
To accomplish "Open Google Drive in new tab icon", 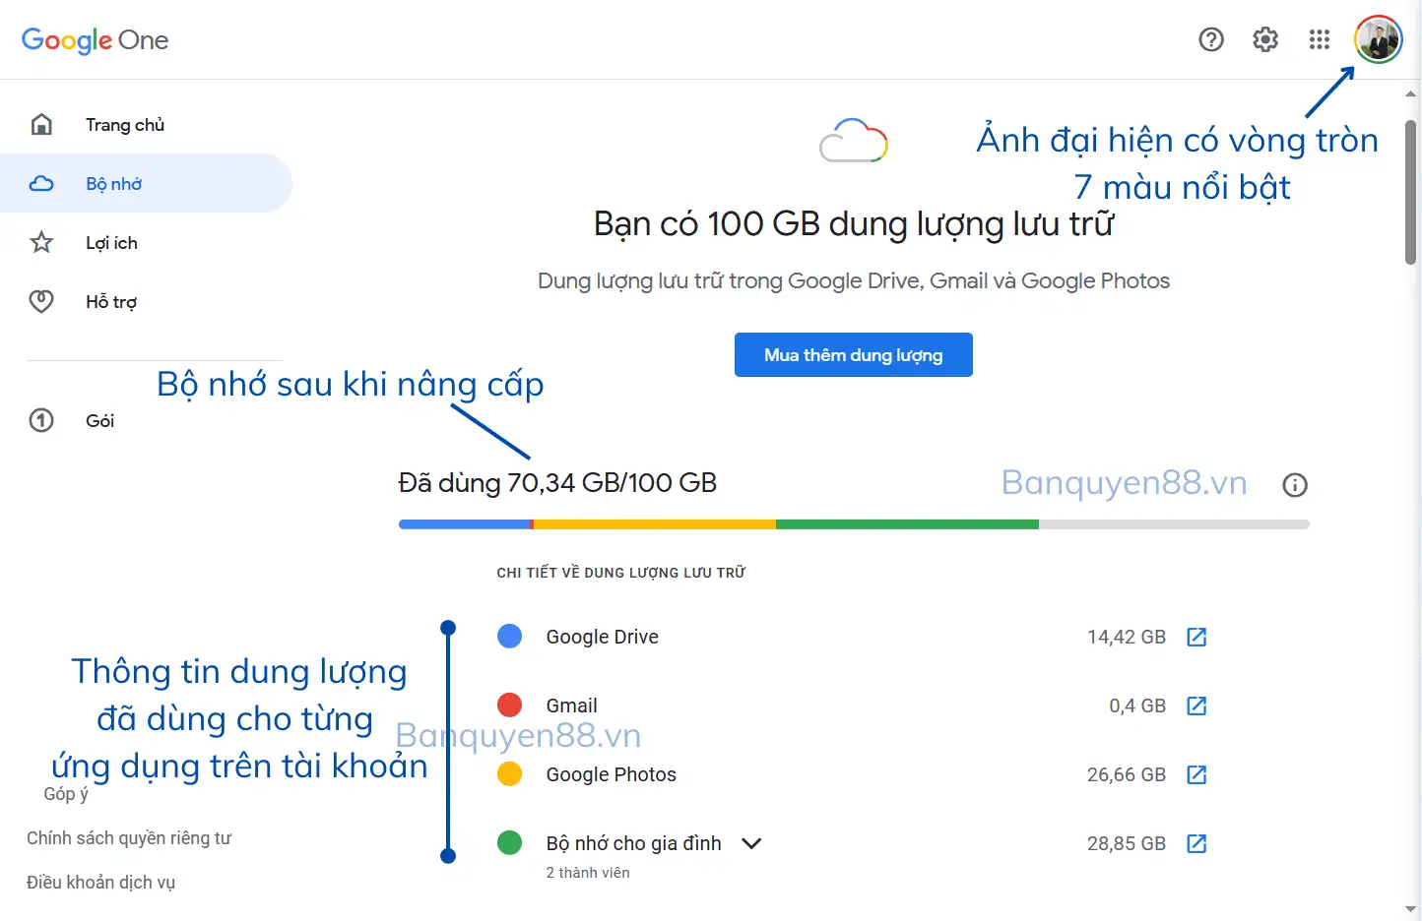I will [x=1196, y=637].
